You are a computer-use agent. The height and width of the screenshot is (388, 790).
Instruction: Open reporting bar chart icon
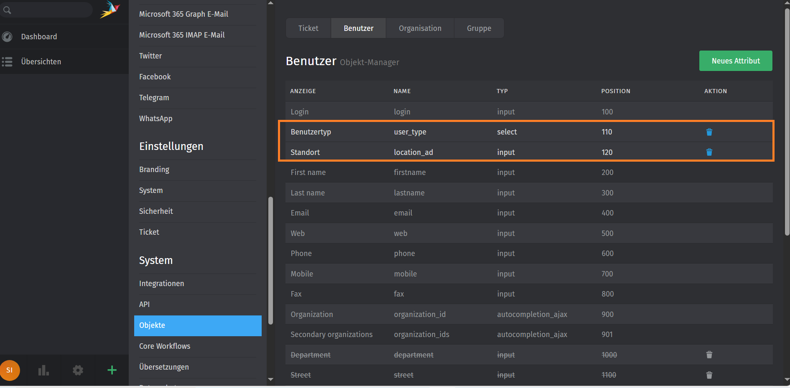click(43, 370)
